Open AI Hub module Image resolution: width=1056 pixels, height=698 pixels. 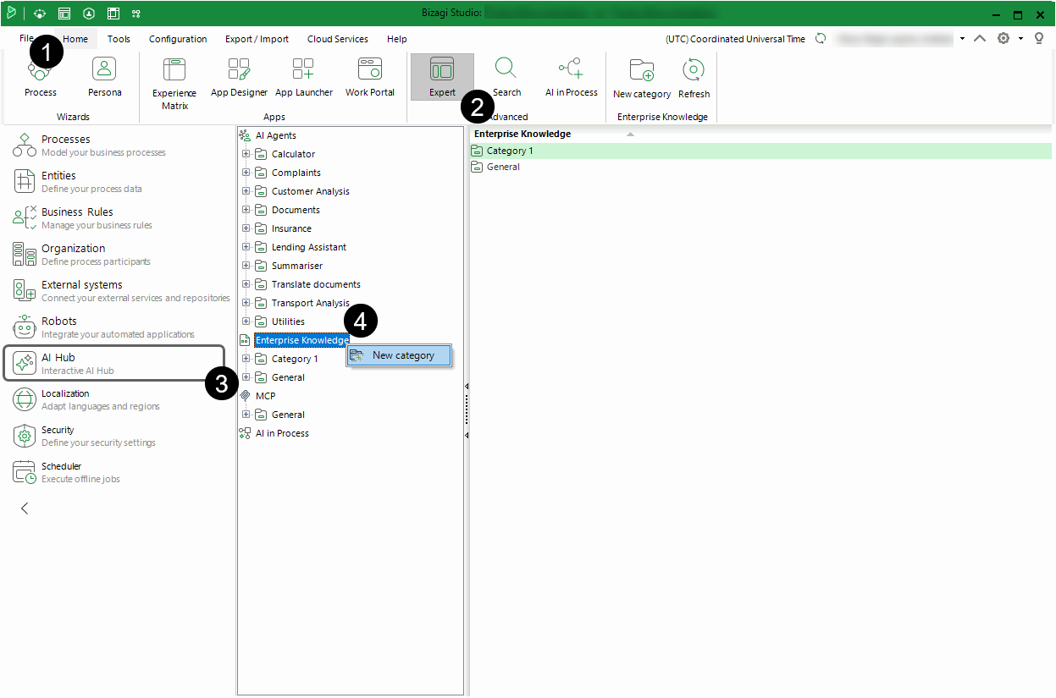pyautogui.click(x=114, y=364)
